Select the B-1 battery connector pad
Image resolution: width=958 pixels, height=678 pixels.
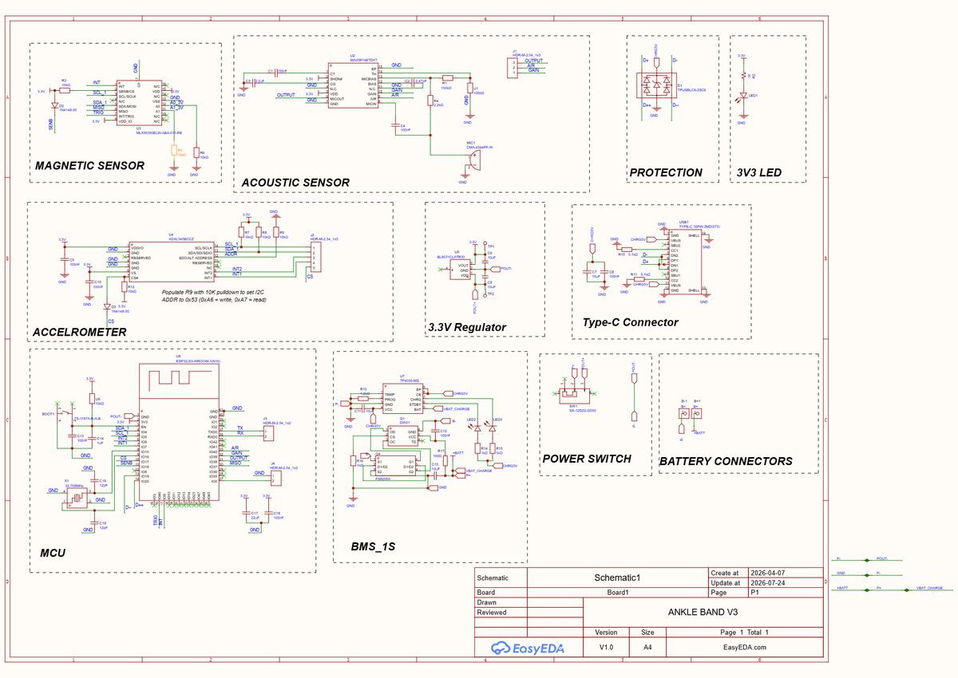(x=683, y=414)
